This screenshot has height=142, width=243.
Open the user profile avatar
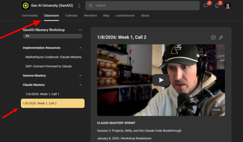pos(227,6)
